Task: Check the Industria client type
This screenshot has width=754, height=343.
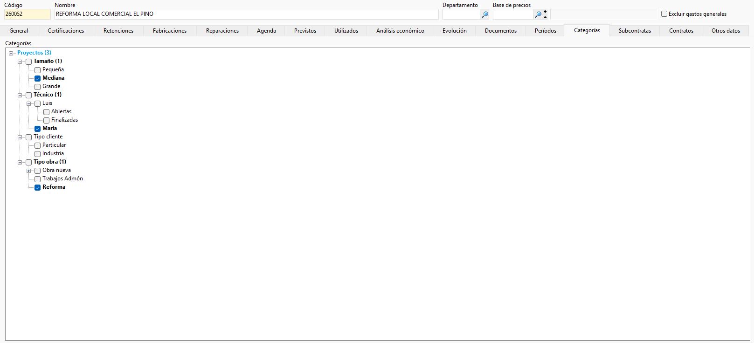Action: click(37, 154)
